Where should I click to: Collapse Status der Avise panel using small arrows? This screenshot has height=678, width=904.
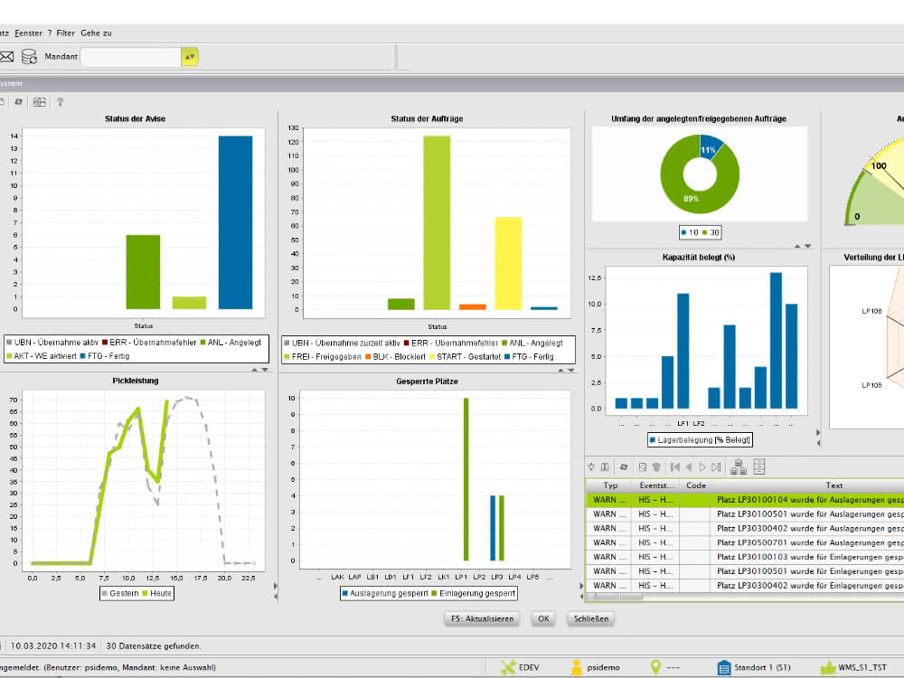tap(259, 370)
